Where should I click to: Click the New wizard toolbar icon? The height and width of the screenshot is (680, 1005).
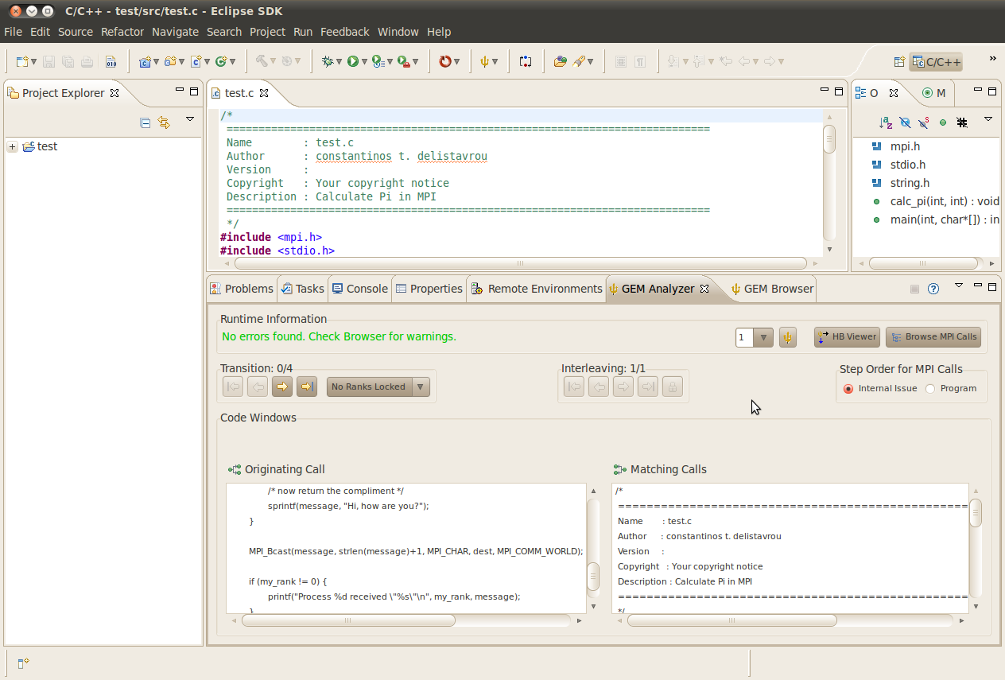pyautogui.click(x=22, y=61)
